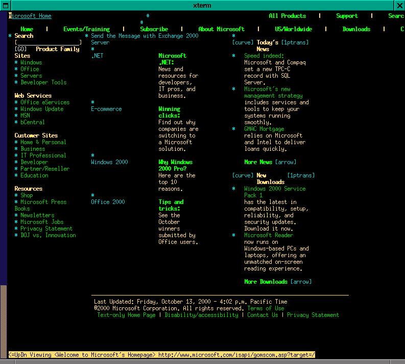
Task: Go to the About Microsoft navigation item
Action: [221, 30]
